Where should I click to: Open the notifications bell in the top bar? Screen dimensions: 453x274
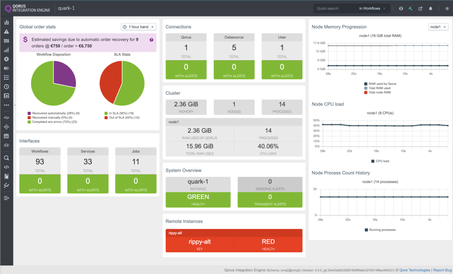431,8
